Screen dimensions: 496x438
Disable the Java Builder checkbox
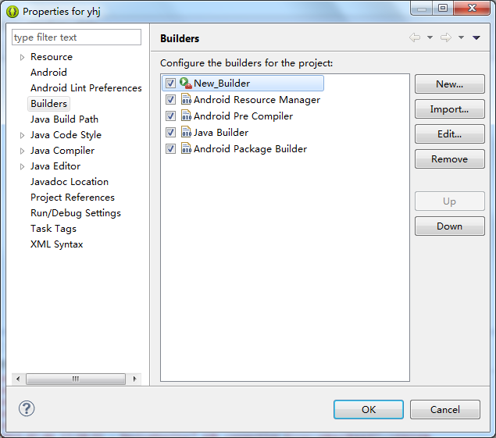[170, 132]
